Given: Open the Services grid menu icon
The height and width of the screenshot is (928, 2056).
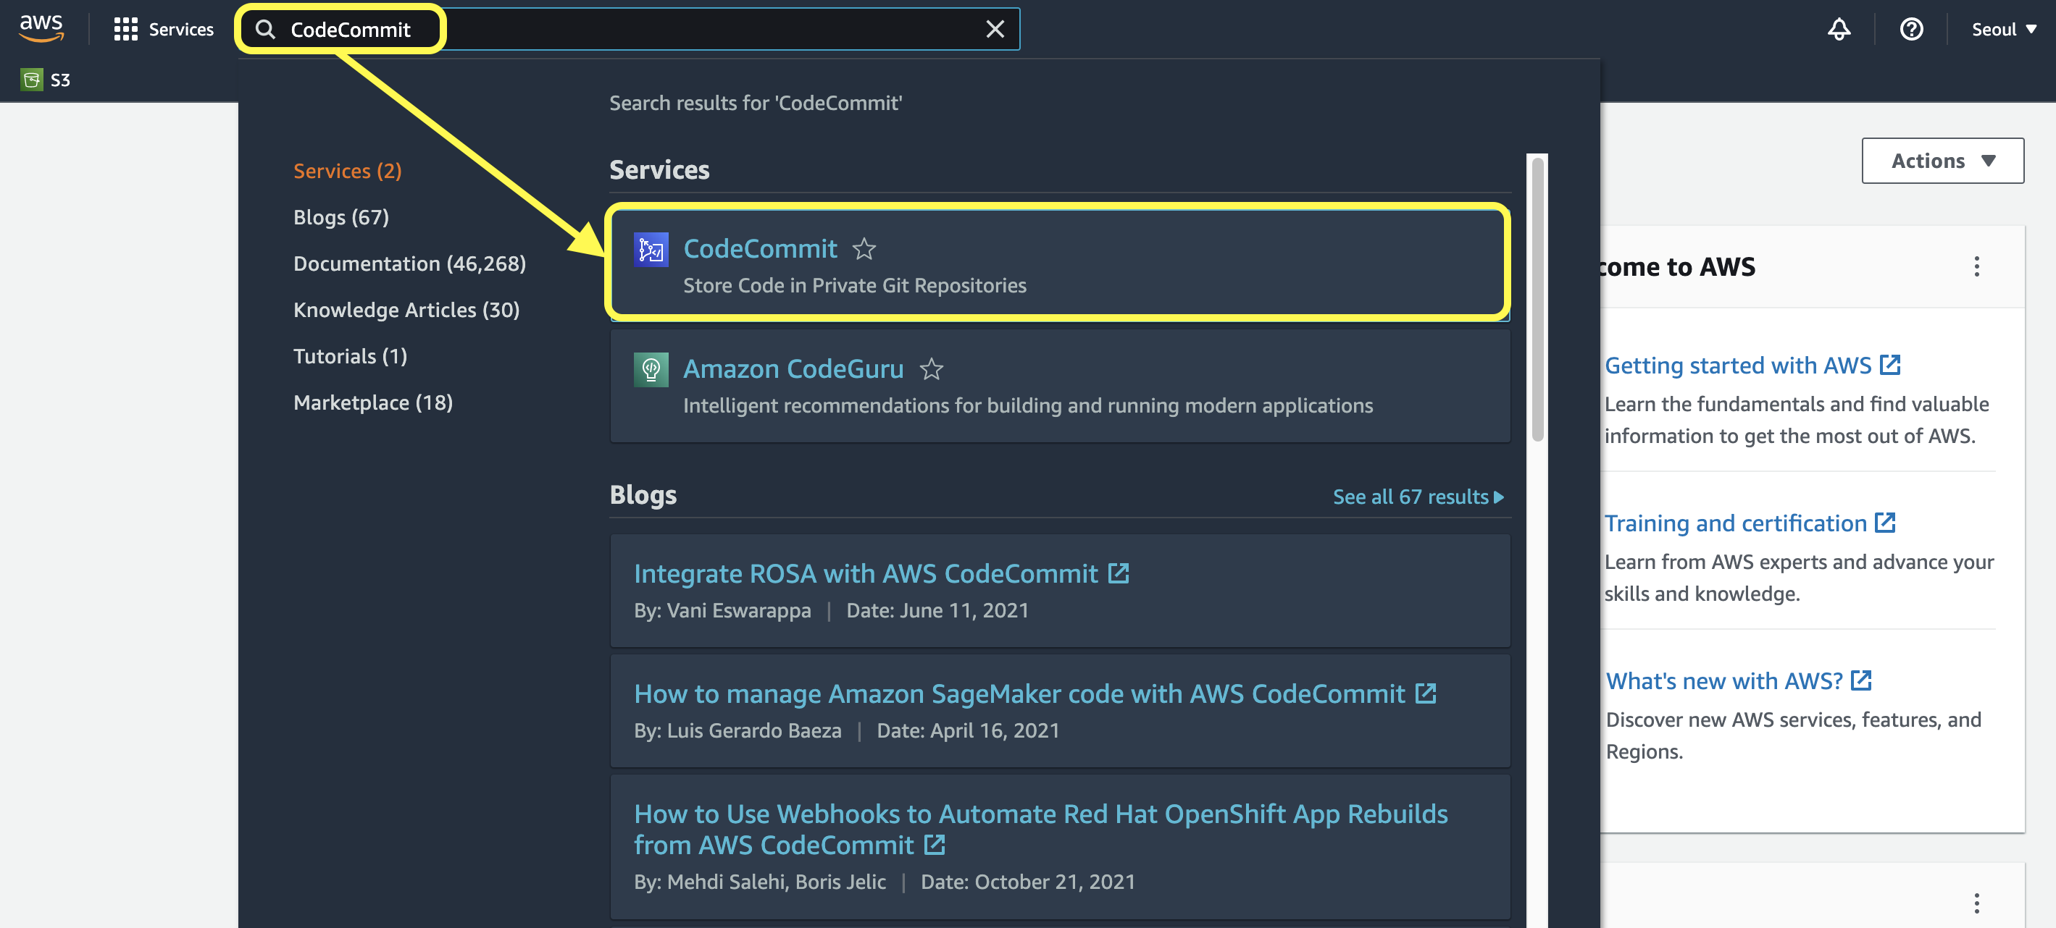Looking at the screenshot, I should pos(125,30).
